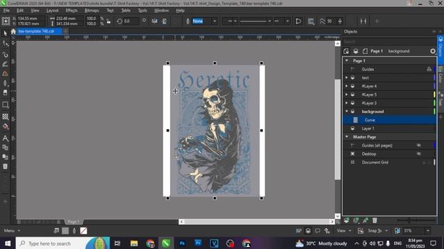The width and height of the screenshot is (444, 249).
Task: Open the Effects menu
Action: (71, 10)
